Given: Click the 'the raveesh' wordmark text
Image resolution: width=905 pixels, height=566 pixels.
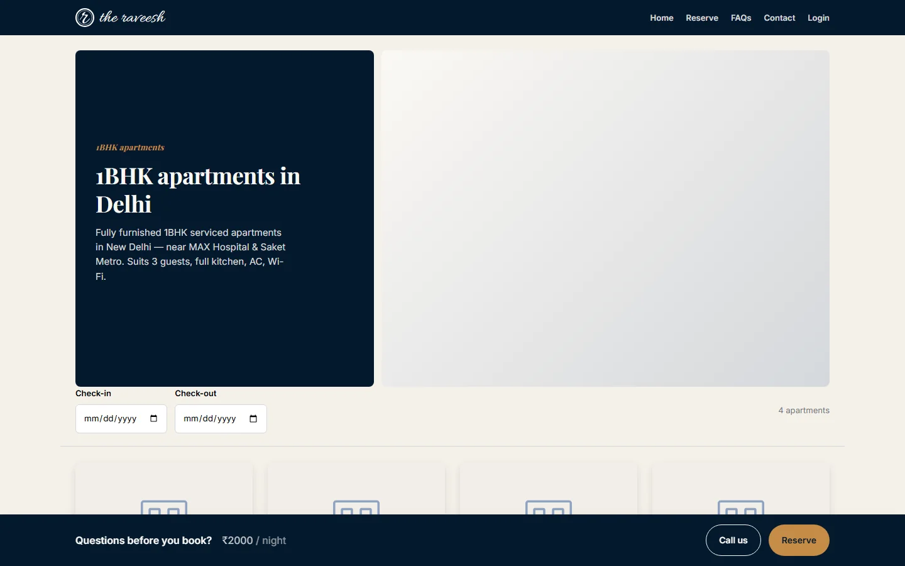Looking at the screenshot, I should click(x=133, y=18).
